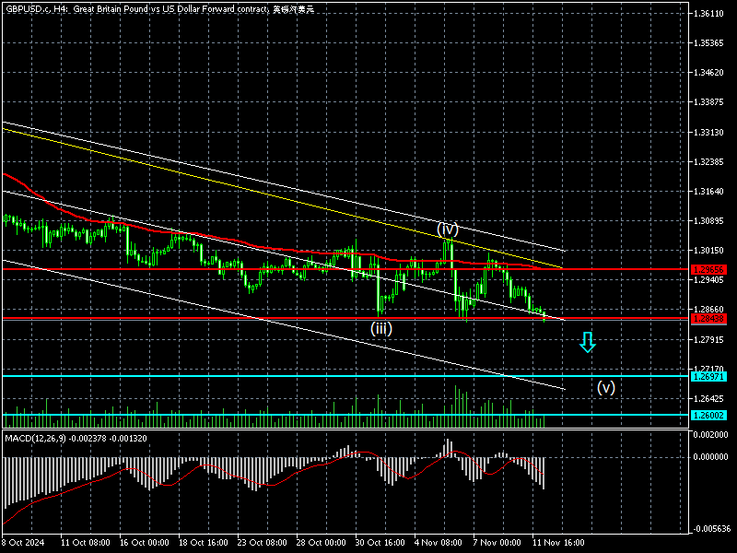Click the 11 Nov 16:00 time label
The image size is (737, 553).
point(558,542)
